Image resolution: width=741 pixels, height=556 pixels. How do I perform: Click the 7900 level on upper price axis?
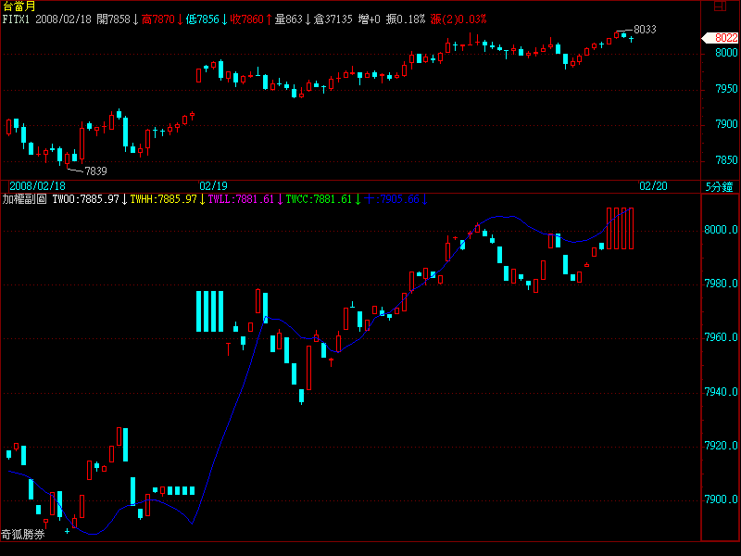pos(725,124)
